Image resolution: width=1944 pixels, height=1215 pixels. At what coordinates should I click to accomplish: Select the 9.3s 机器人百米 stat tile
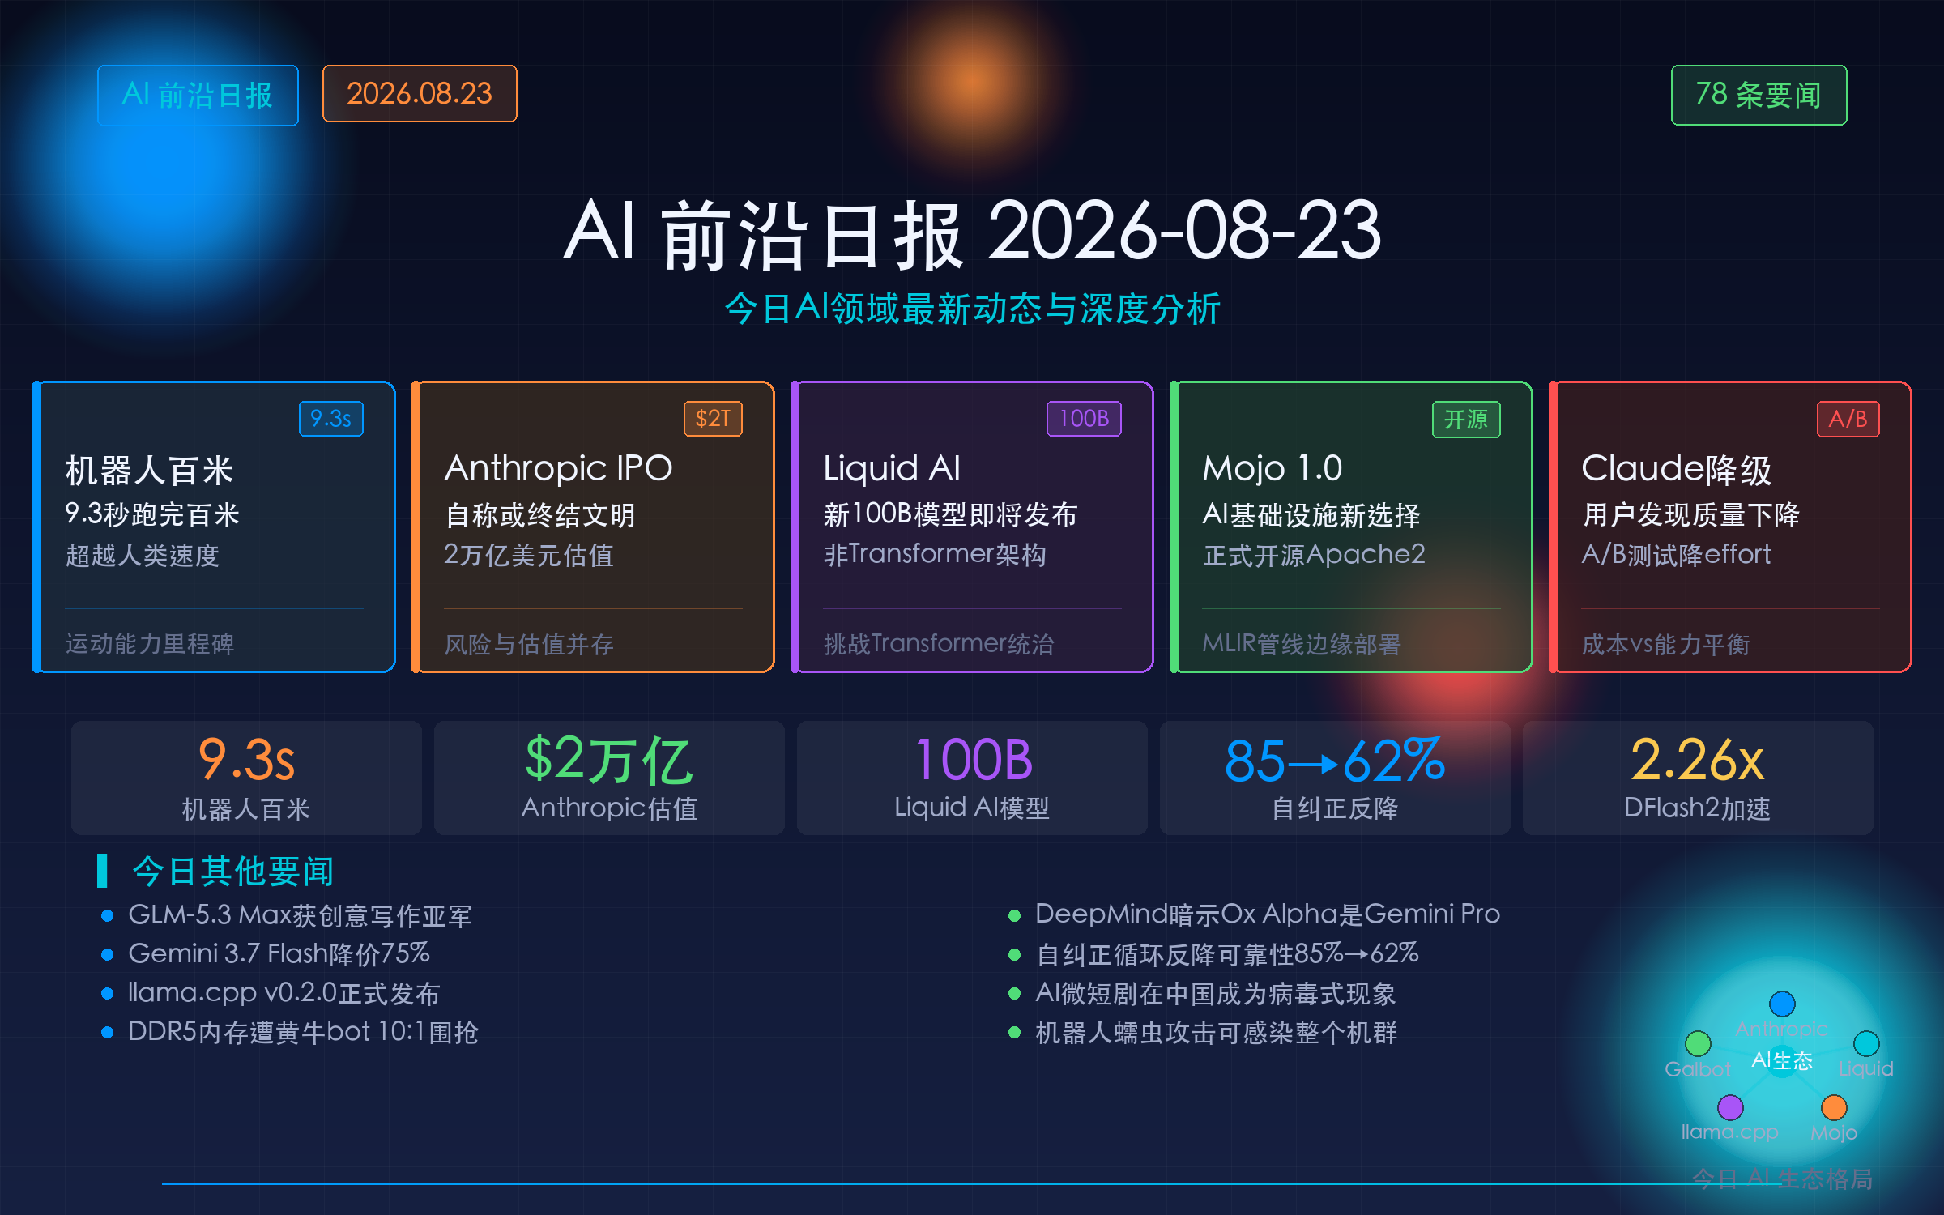(x=246, y=778)
